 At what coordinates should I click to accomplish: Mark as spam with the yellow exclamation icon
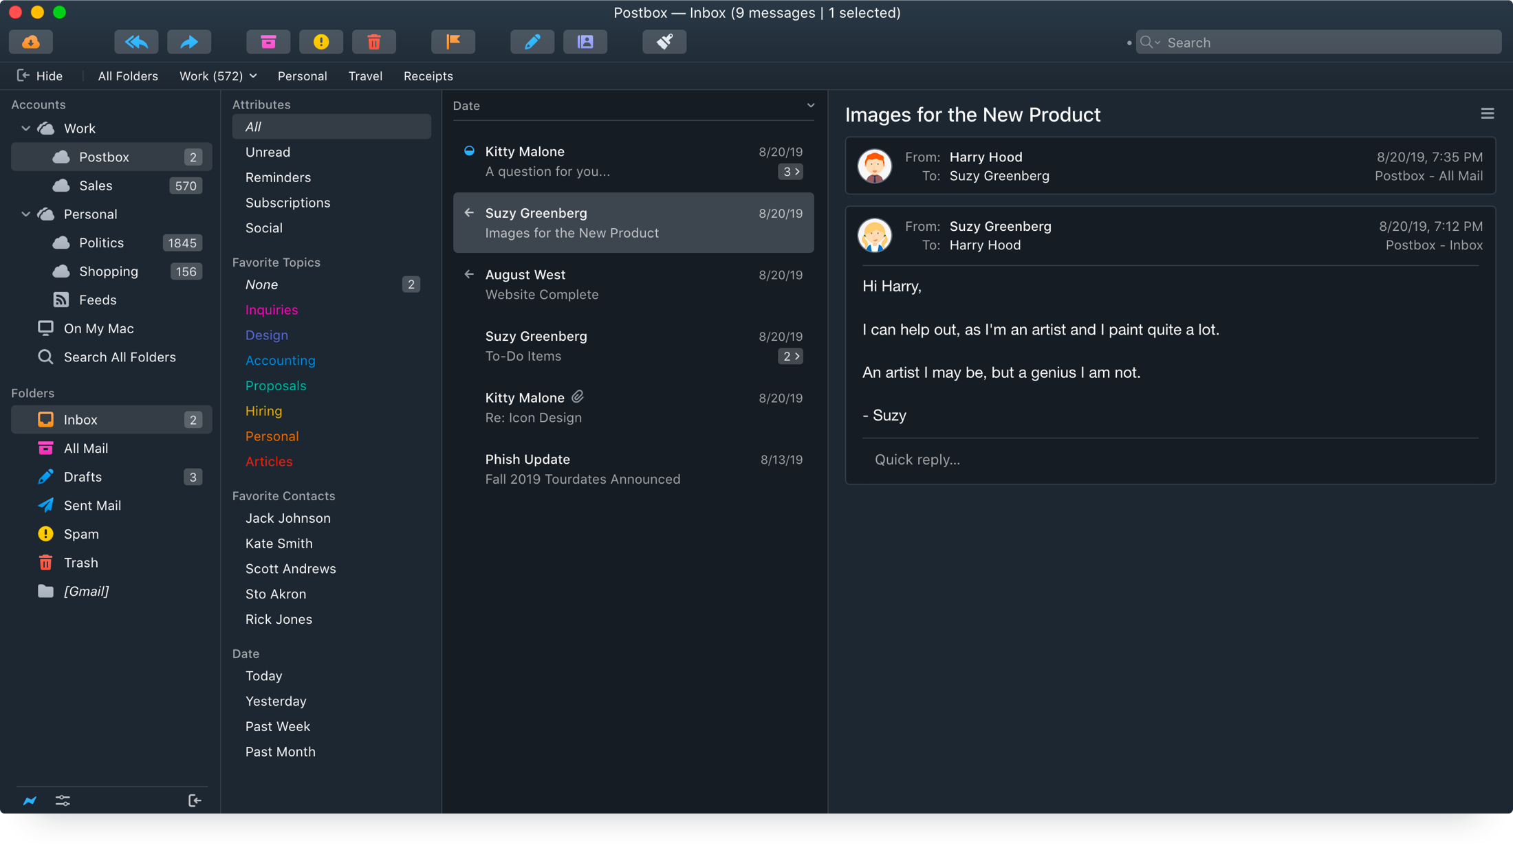321,42
